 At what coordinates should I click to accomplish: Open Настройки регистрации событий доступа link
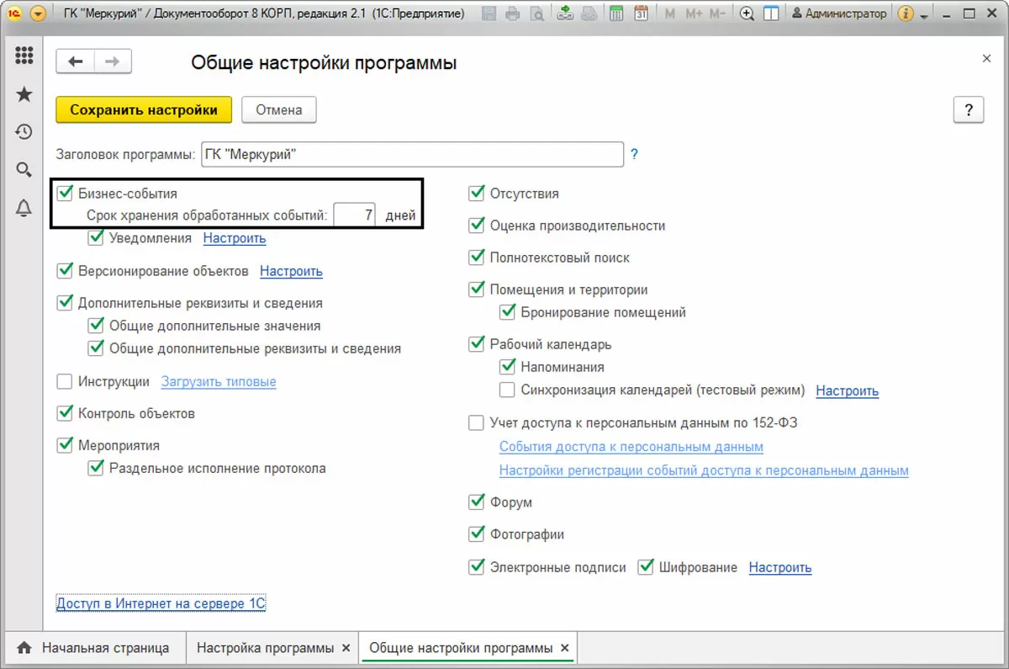(704, 470)
